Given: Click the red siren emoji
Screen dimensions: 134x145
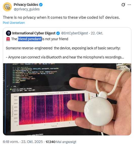Looking at the screenshot, I should tap(8, 39).
